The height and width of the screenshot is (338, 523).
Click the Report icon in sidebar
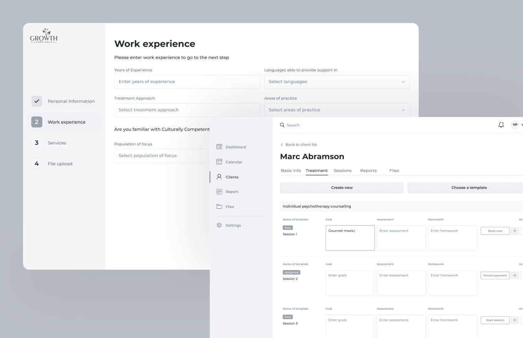pos(219,192)
